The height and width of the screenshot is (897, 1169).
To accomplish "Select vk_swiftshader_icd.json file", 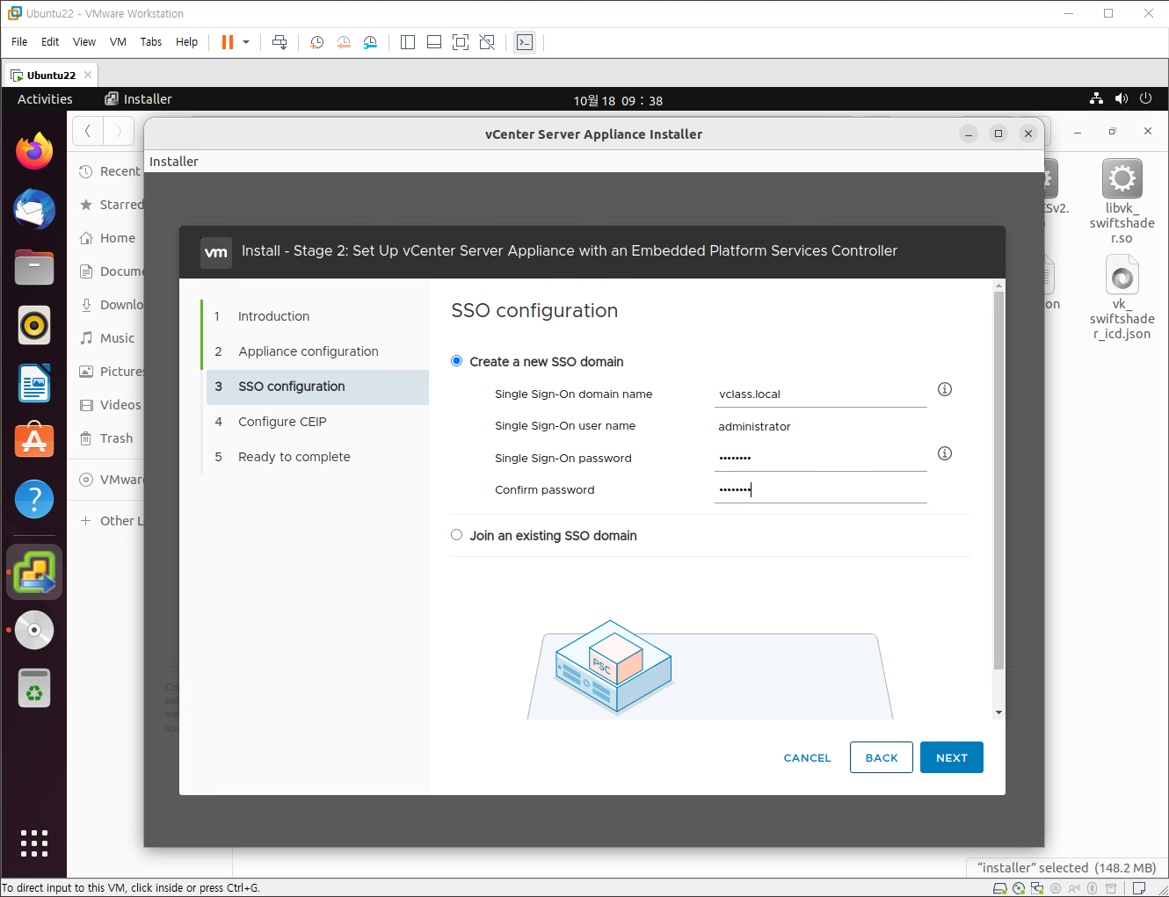I will [x=1122, y=298].
